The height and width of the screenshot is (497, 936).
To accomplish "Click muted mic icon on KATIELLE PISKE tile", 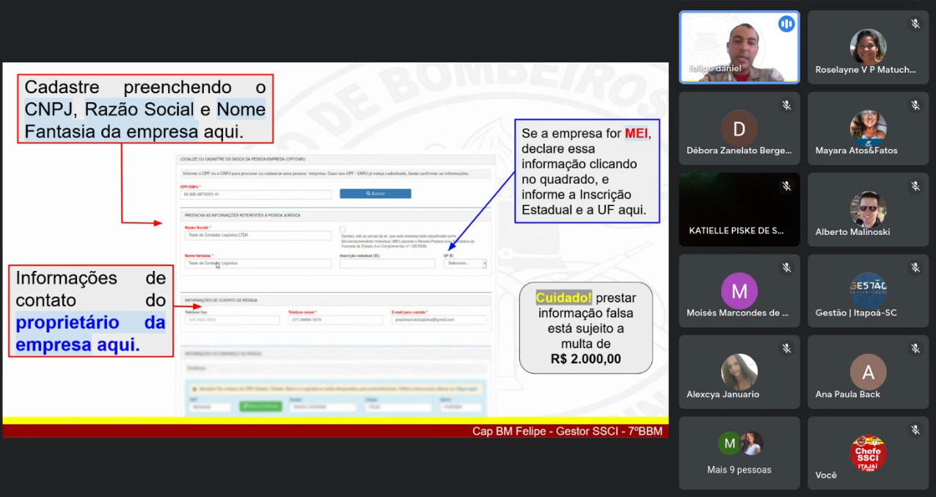I will tap(786, 186).
